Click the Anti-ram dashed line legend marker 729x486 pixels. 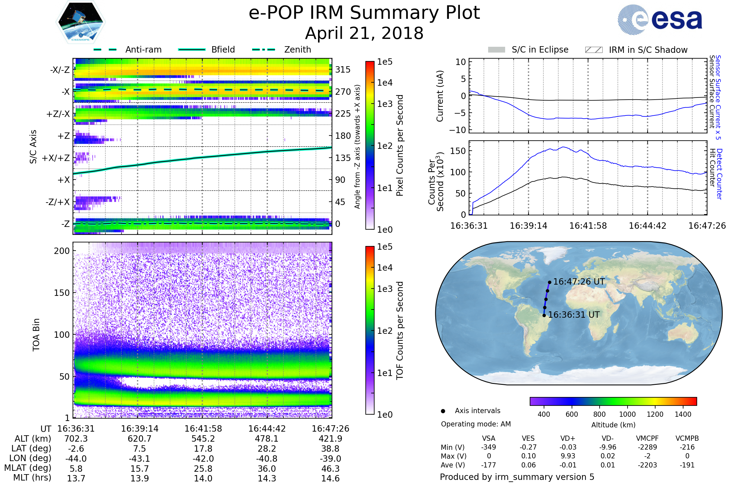point(105,50)
